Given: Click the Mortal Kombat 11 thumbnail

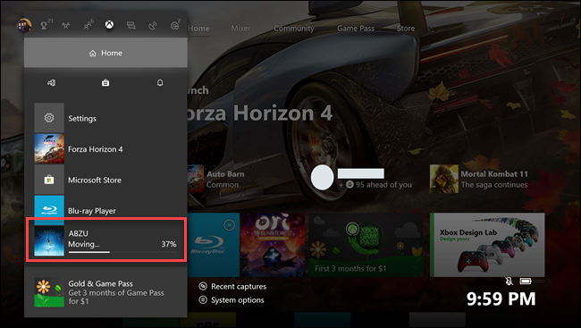Looking at the screenshot, I should [x=444, y=179].
